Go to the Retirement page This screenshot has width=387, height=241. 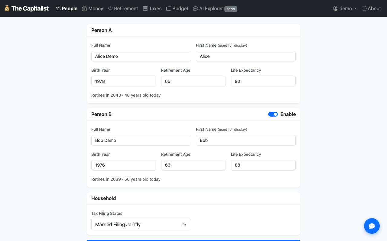click(x=126, y=8)
